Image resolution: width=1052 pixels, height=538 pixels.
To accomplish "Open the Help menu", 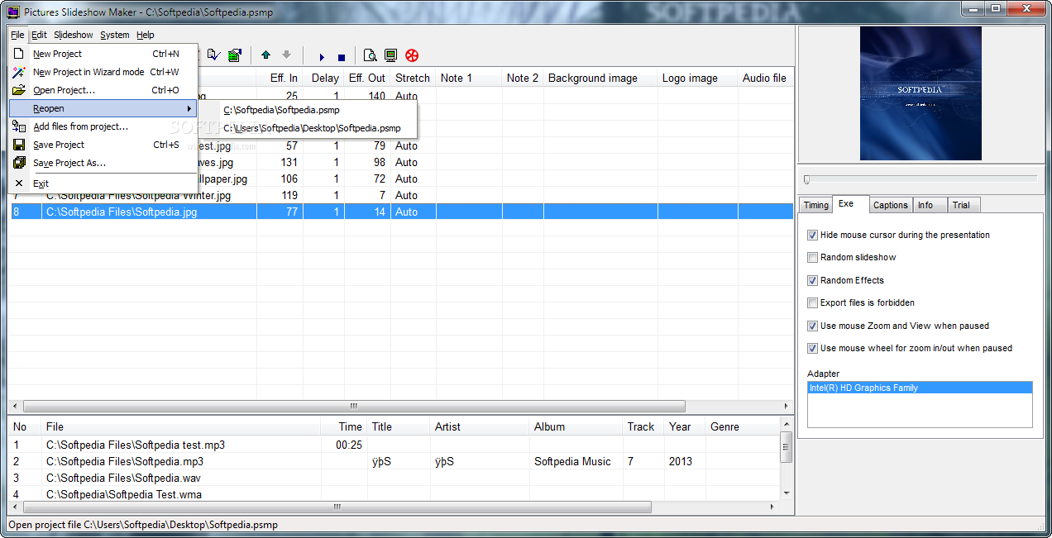I will tap(146, 35).
